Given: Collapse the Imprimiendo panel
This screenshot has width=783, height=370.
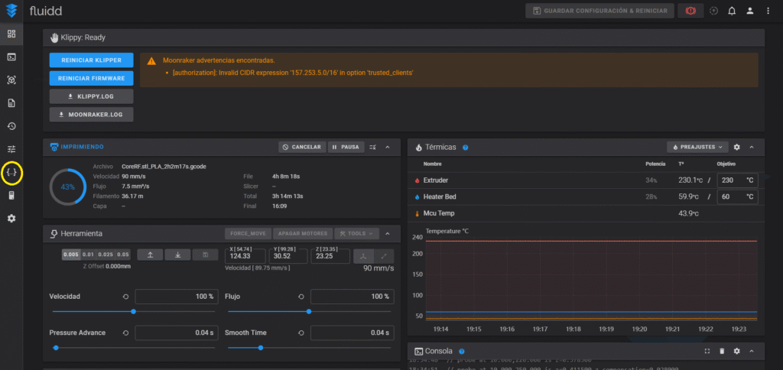Looking at the screenshot, I should click(388, 147).
